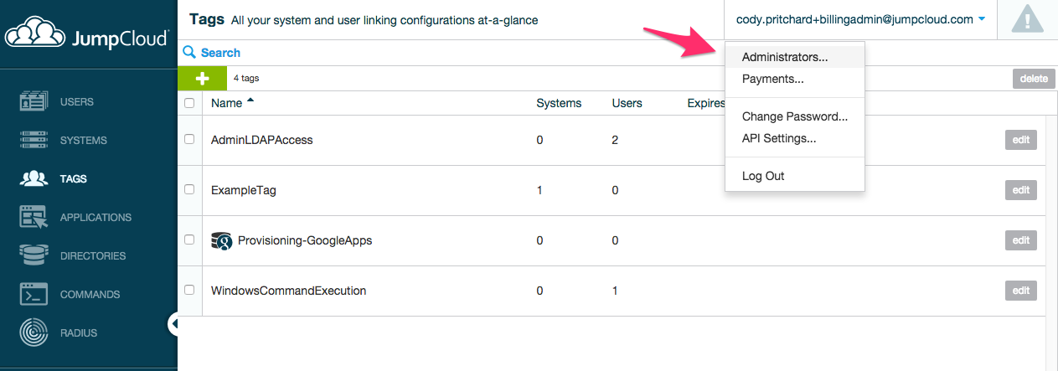This screenshot has height=371, width=1058.
Task: Check the WindowsCommandExecution row checkbox
Action: (189, 290)
